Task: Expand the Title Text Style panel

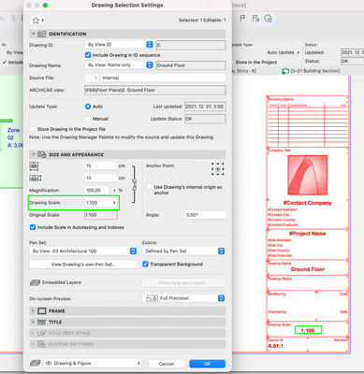Action: (x=33, y=333)
